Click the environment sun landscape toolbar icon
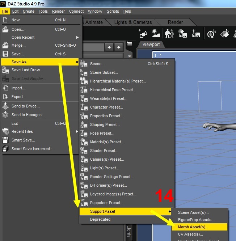 click(156, 33)
